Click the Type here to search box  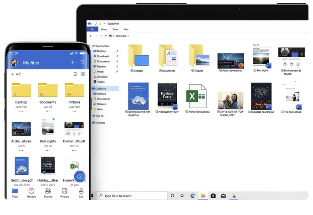(x=132, y=196)
